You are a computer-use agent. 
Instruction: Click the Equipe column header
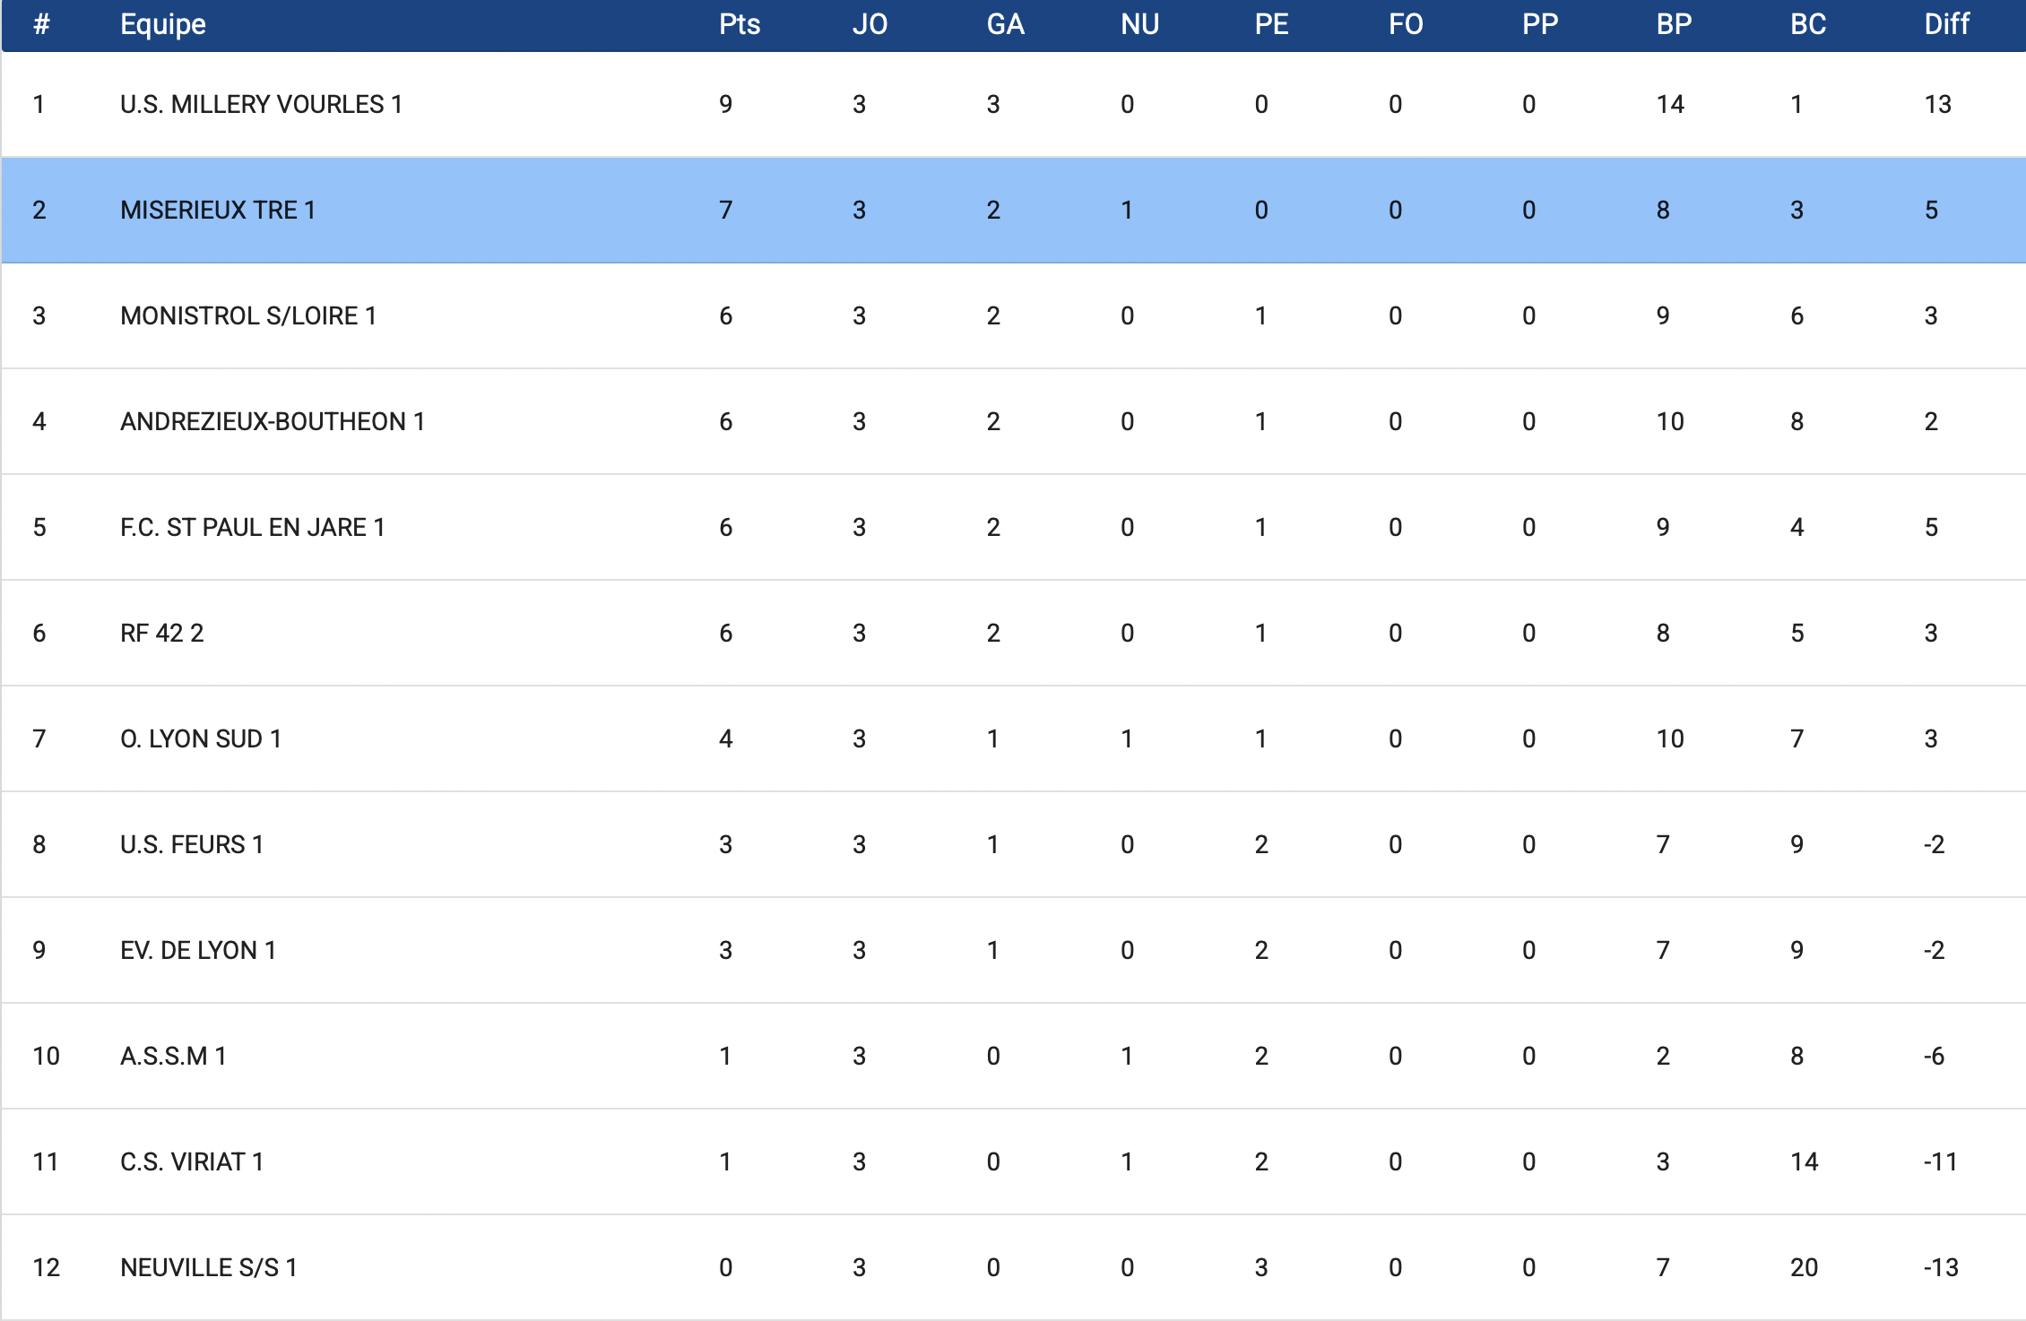(163, 24)
